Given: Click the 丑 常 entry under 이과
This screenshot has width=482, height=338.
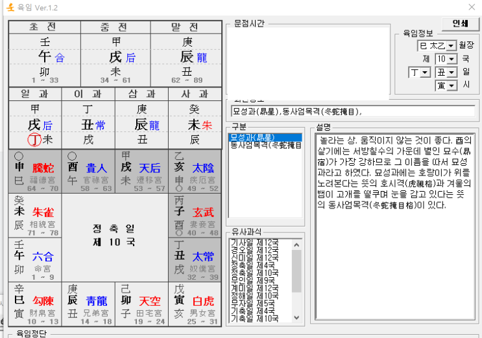Looking at the screenshot, I should point(93,125).
